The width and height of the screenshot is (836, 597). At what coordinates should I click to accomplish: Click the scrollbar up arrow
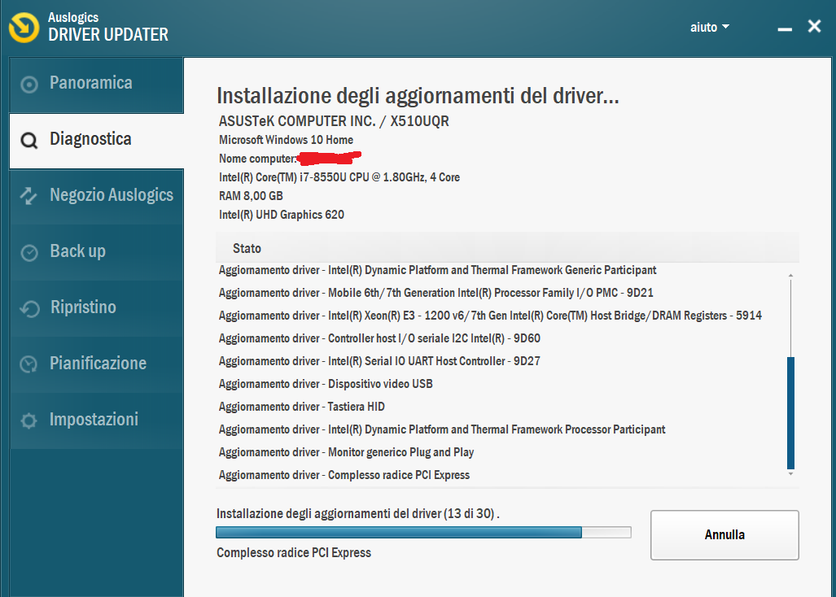(x=790, y=276)
